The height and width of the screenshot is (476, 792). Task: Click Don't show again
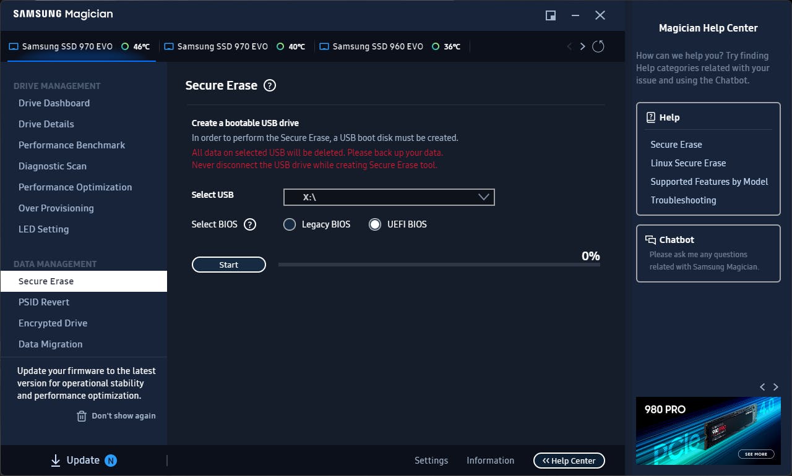[x=124, y=416]
